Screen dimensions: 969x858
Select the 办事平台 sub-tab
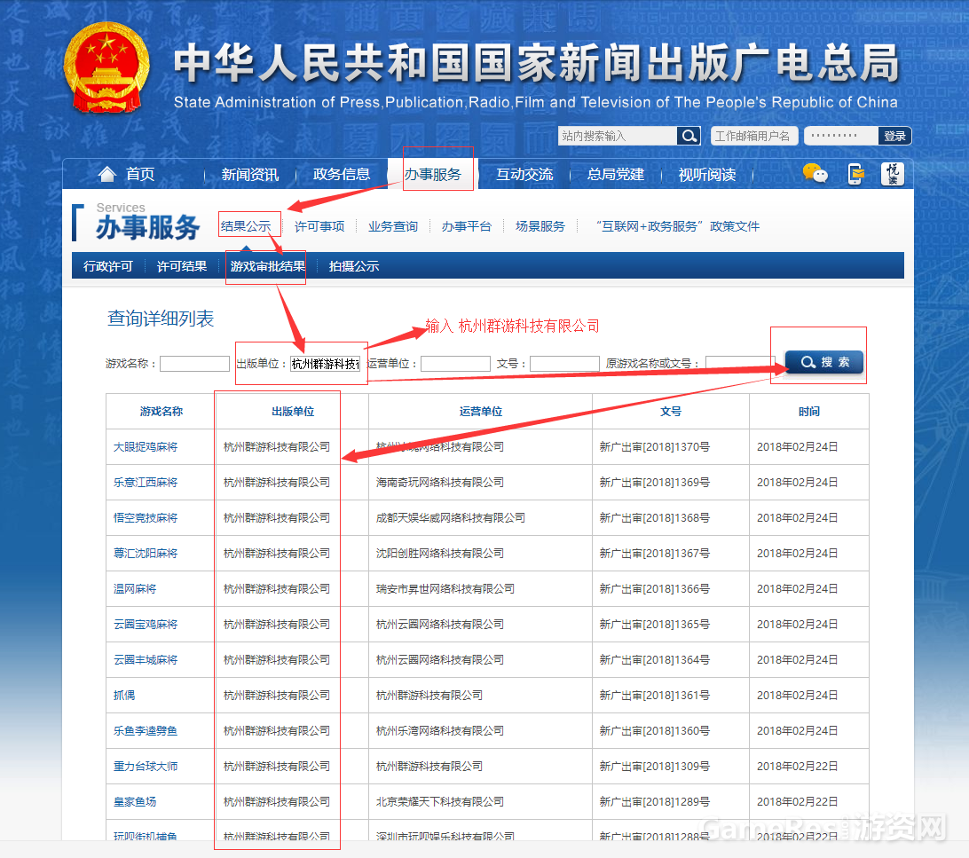point(467,226)
